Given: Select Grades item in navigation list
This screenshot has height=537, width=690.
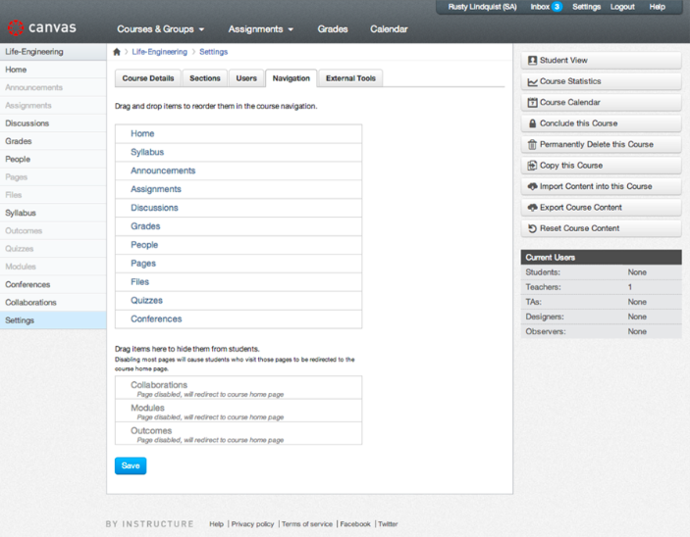Looking at the screenshot, I should [x=239, y=226].
